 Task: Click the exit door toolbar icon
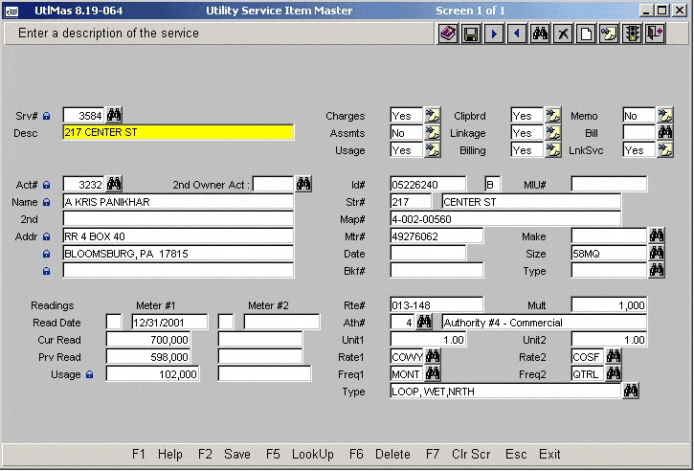(656, 34)
